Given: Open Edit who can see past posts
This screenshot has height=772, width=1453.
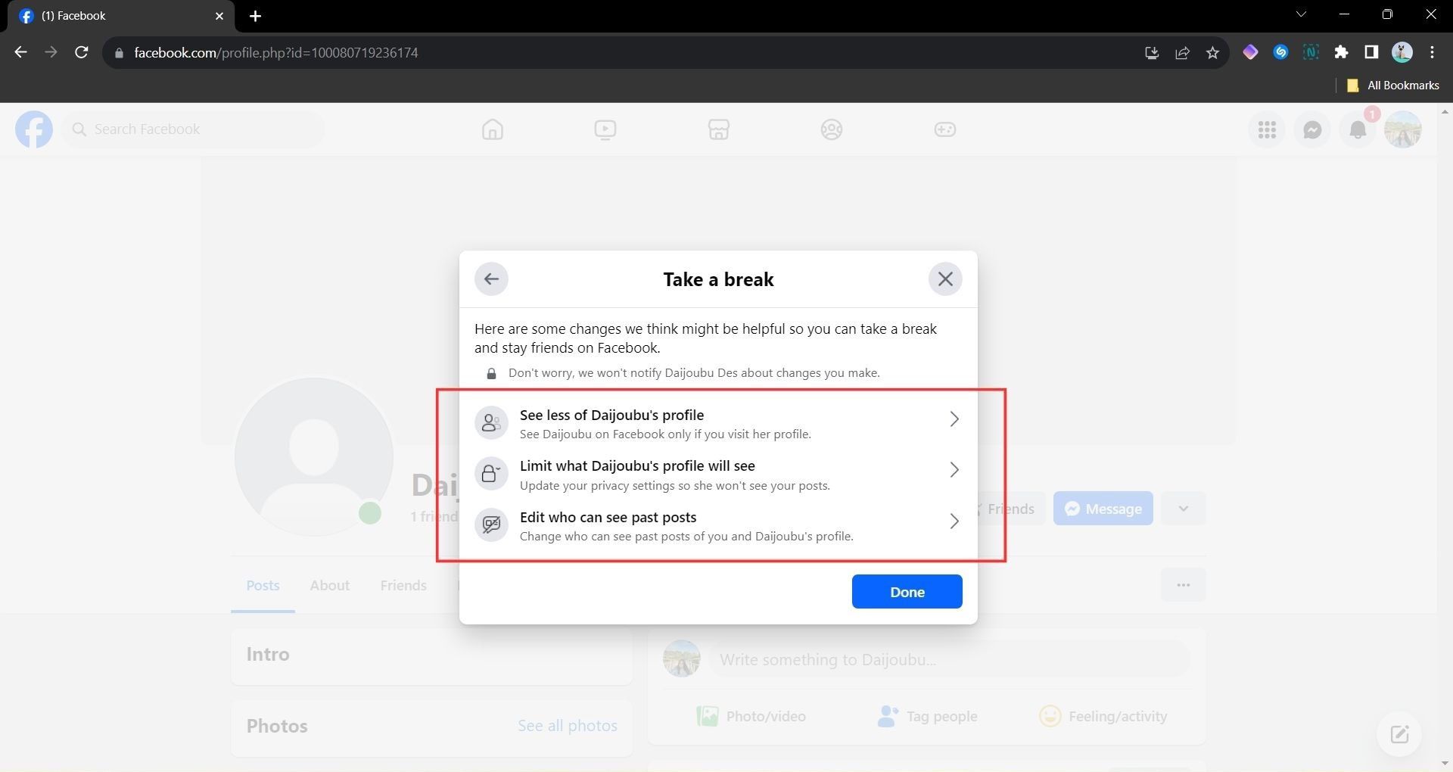Looking at the screenshot, I should [718, 525].
